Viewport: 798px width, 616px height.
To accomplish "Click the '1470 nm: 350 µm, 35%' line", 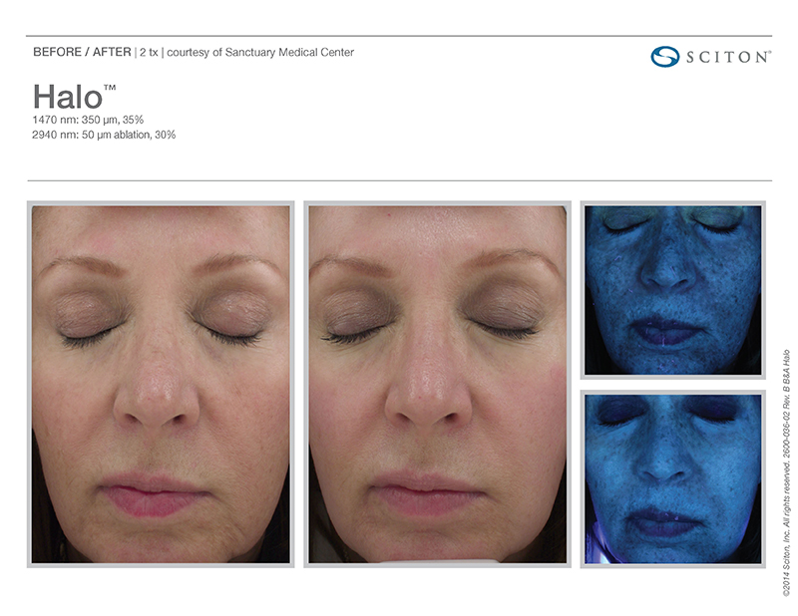I will click(x=88, y=120).
